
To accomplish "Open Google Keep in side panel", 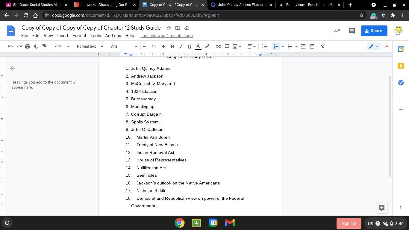I will tap(401, 66).
